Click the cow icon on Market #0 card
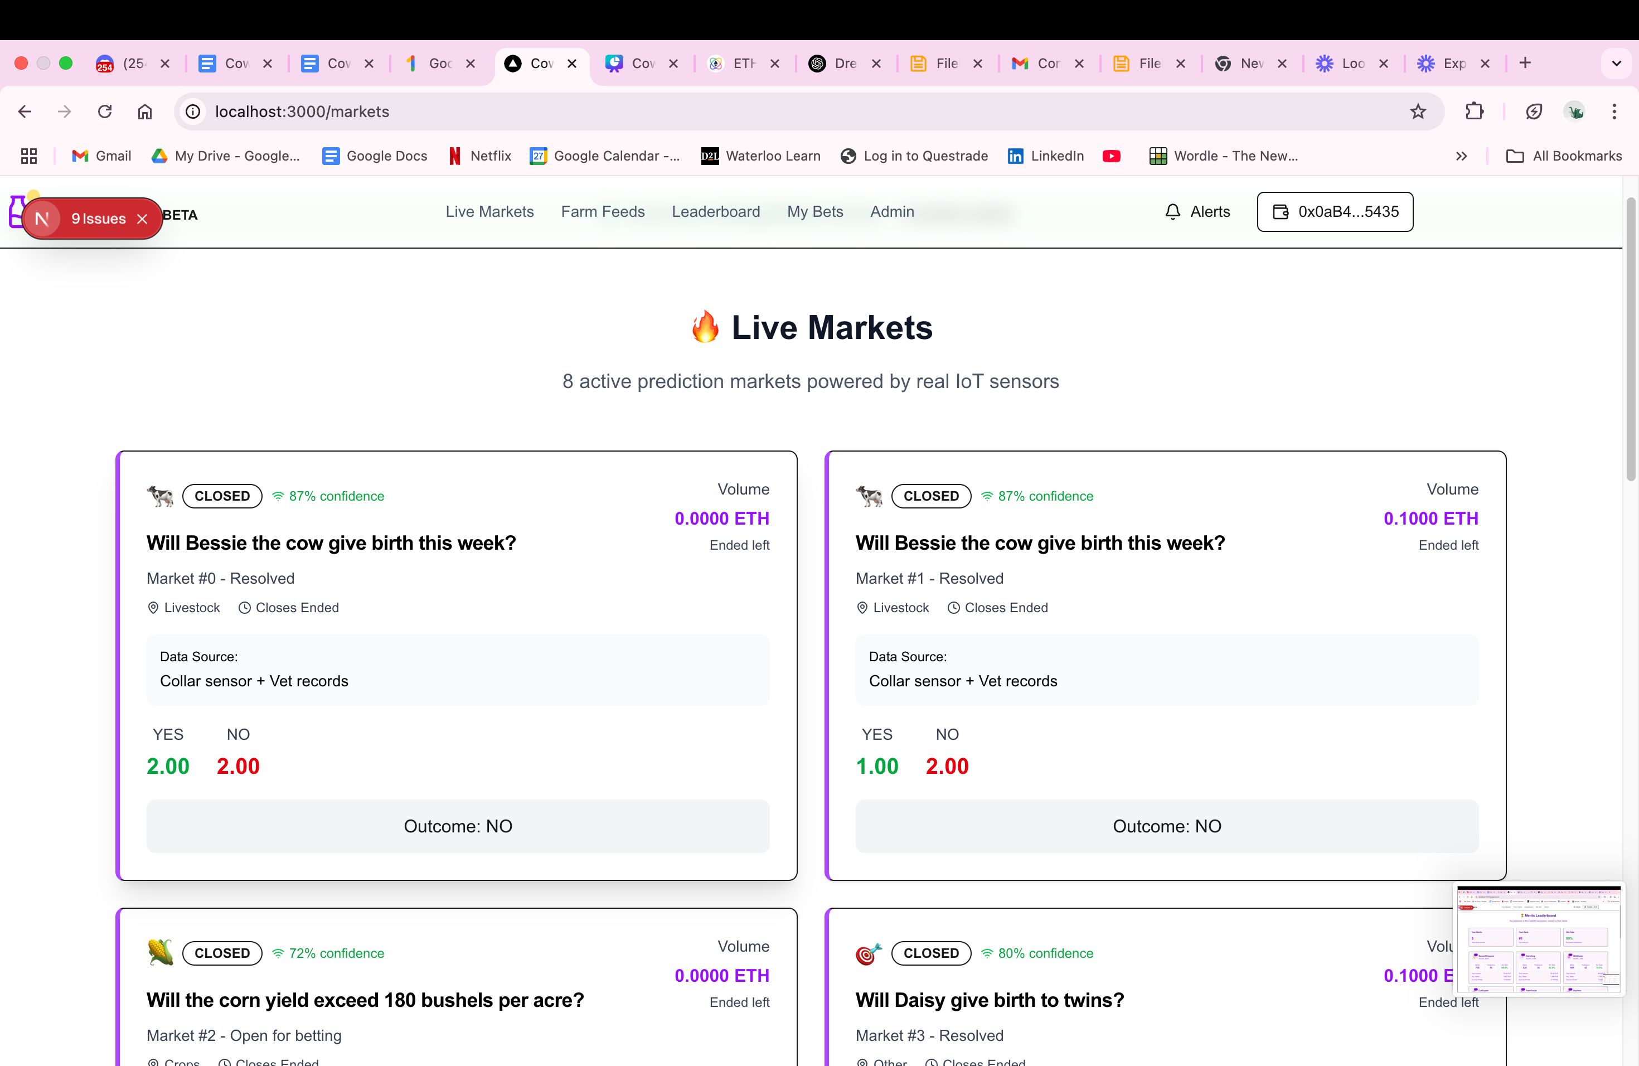The height and width of the screenshot is (1066, 1639). point(161,496)
